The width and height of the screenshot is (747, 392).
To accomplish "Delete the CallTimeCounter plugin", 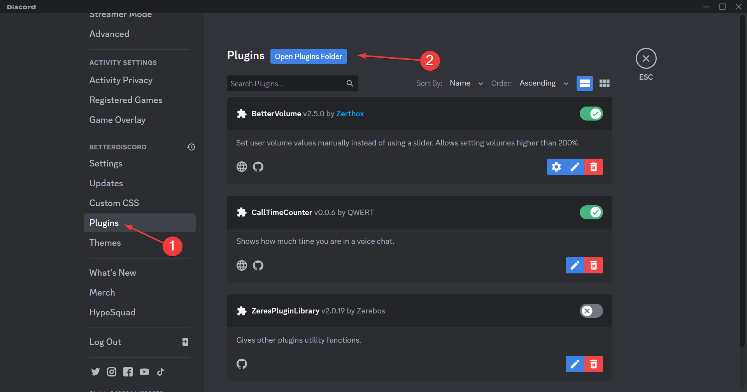I will (x=594, y=265).
